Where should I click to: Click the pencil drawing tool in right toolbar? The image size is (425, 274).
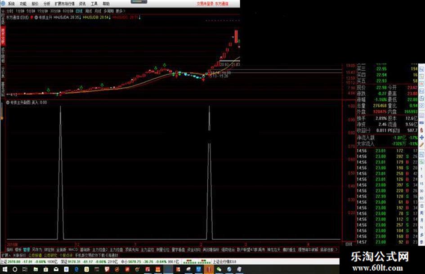click(422, 145)
